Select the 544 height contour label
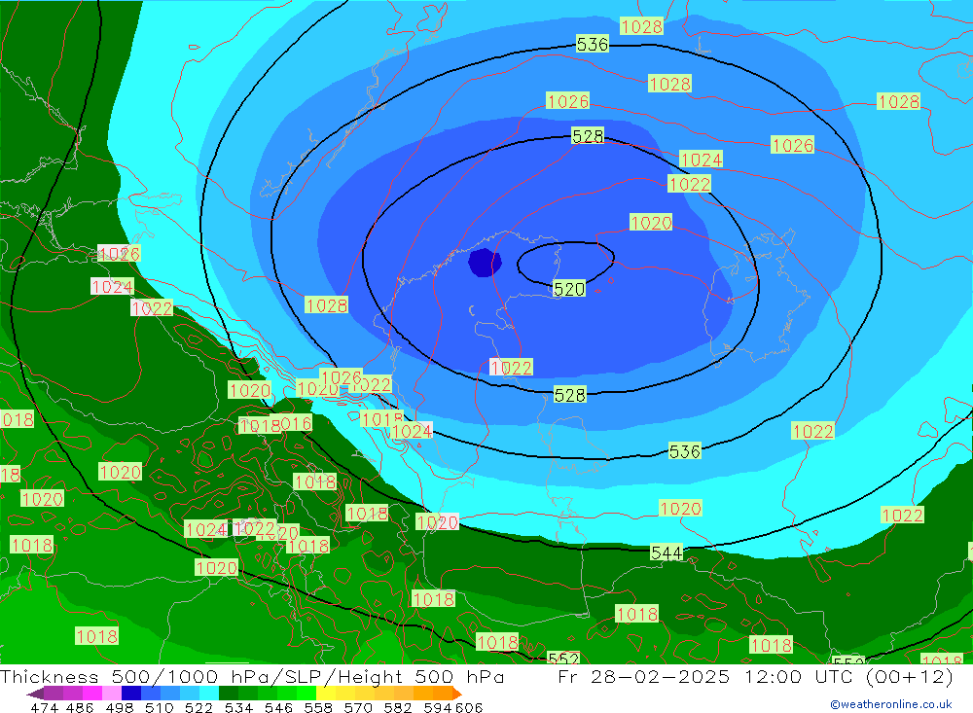 [x=667, y=553]
